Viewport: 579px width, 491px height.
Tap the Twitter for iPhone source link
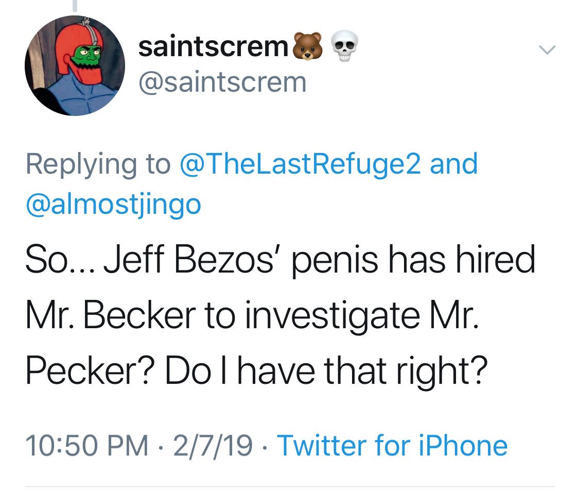(392, 446)
